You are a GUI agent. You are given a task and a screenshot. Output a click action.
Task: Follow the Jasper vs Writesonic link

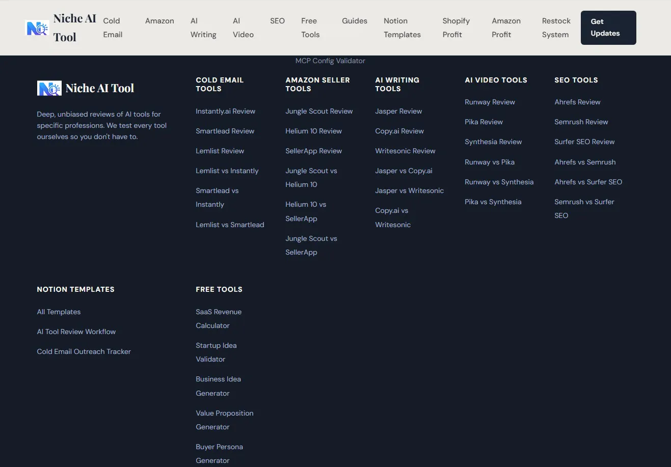pos(409,190)
